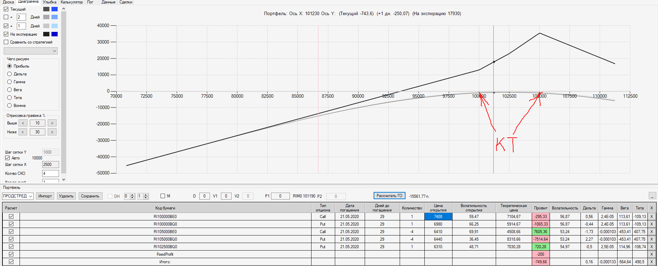Uncheck calculation box for RI105000BE0 row
The height and width of the screenshot is (266, 658).
tap(11, 232)
